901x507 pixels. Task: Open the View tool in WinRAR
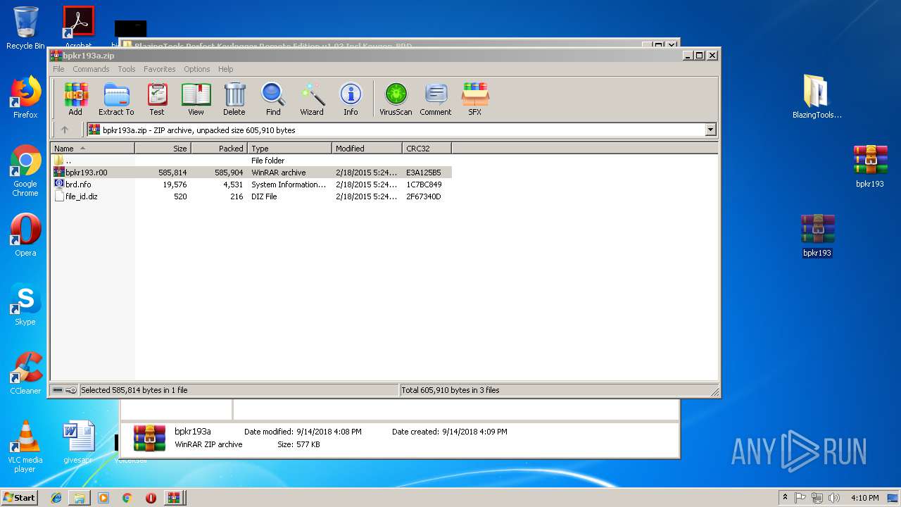coord(196,99)
